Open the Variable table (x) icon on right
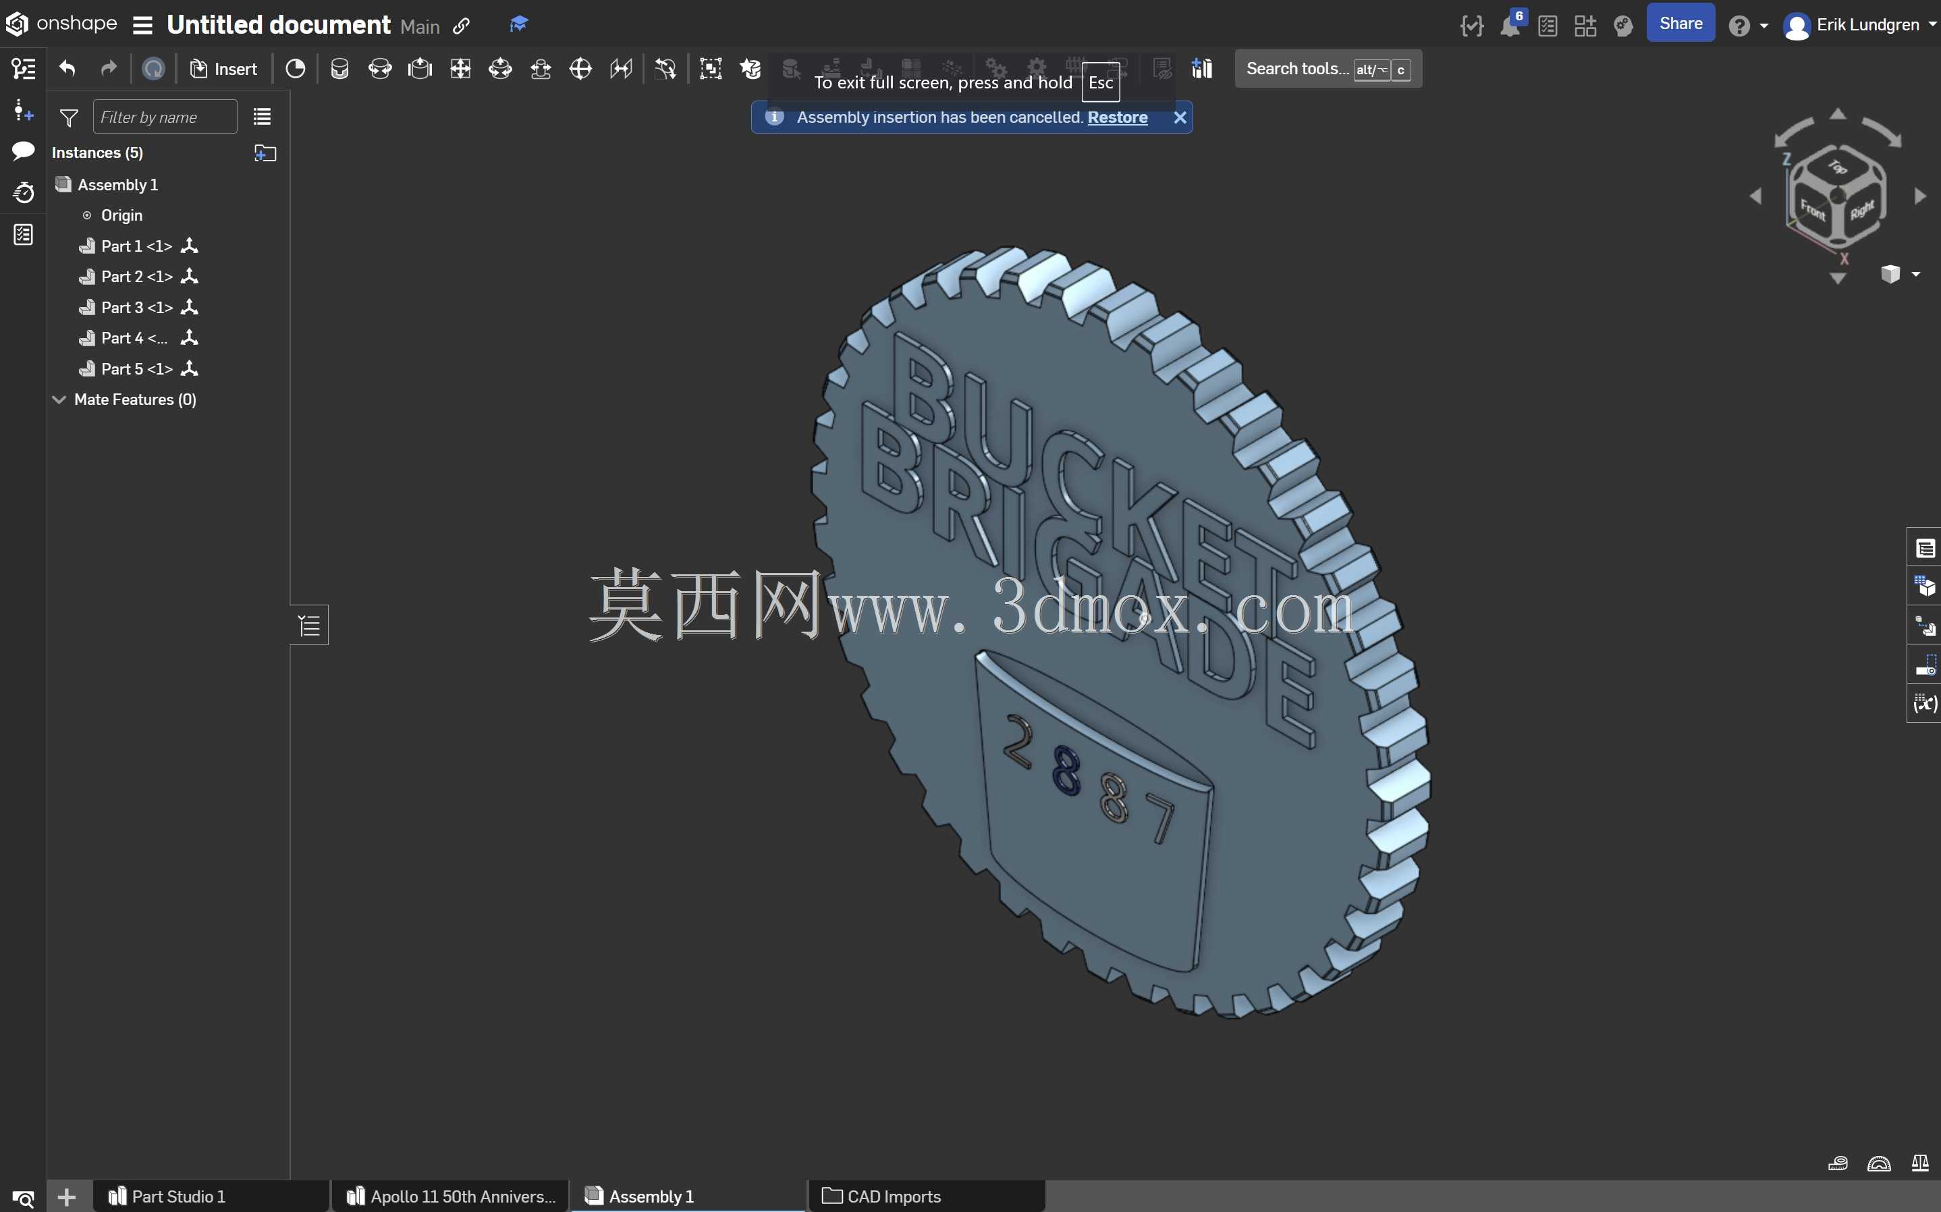 tap(1925, 703)
